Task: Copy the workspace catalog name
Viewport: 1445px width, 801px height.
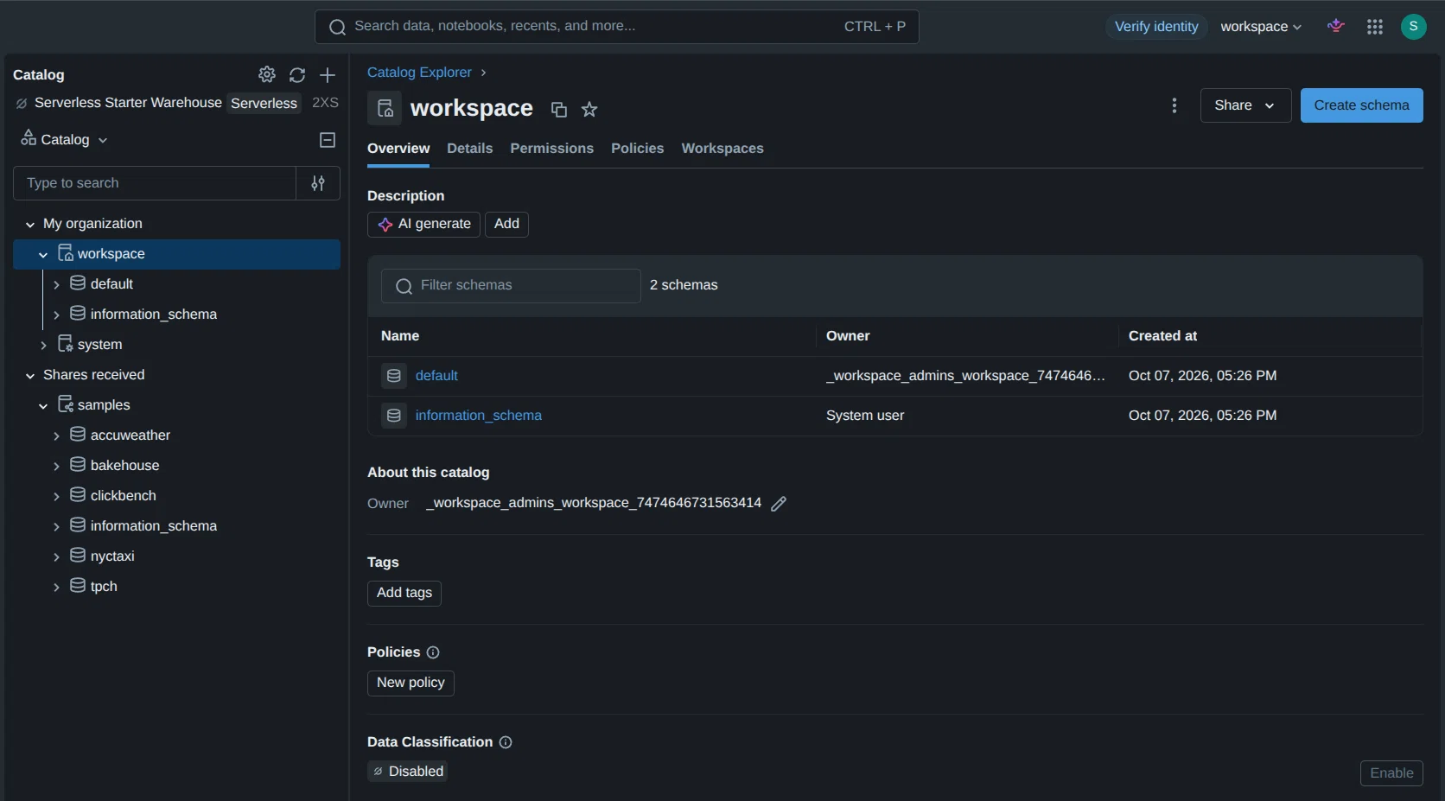Action: click(x=559, y=109)
